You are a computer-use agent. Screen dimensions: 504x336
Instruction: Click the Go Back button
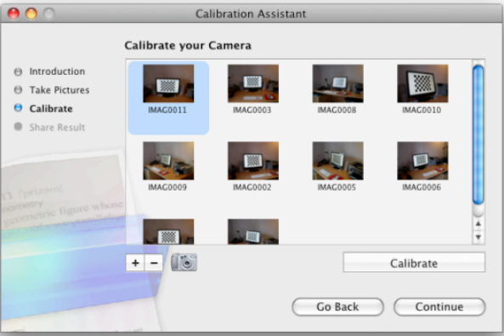pos(337,307)
